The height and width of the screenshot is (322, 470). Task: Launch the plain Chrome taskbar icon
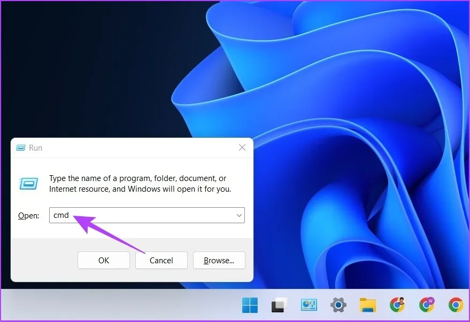coord(456,305)
